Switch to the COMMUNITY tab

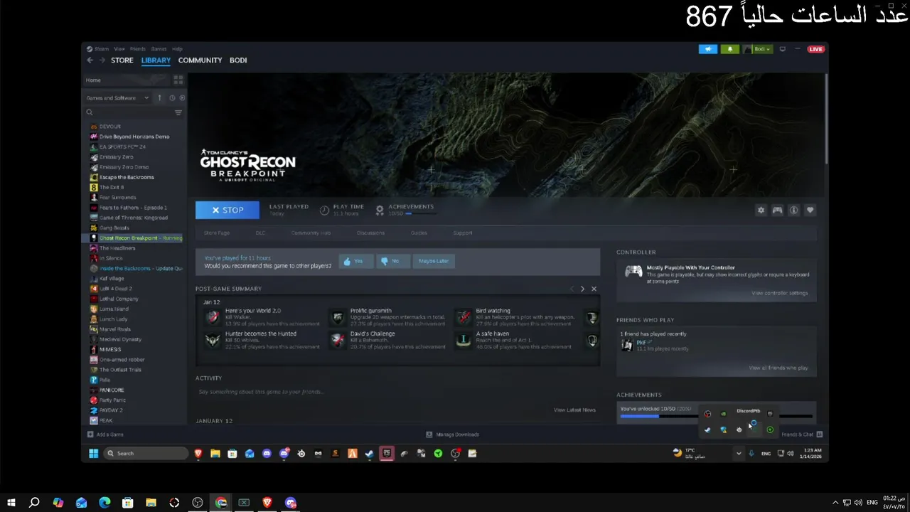point(200,60)
